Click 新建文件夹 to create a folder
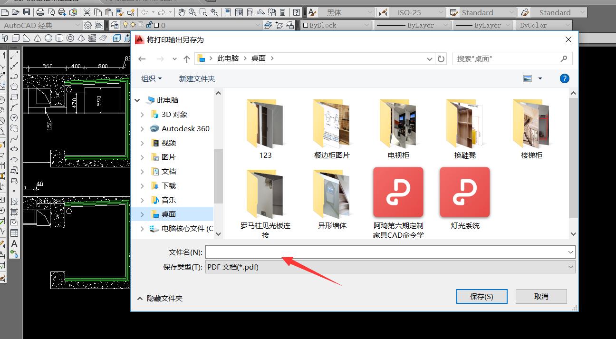This screenshot has height=339, width=616. (197, 78)
